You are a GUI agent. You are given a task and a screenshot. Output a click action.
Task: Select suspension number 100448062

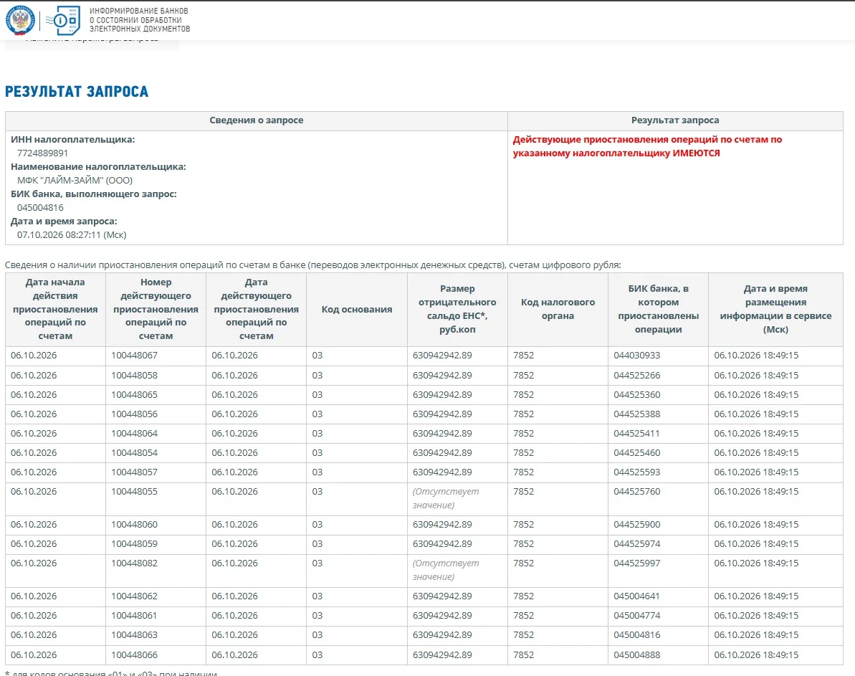134,597
